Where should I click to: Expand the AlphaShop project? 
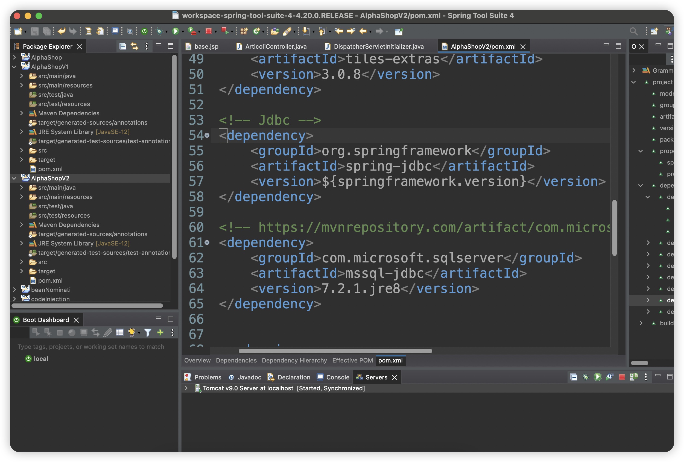click(14, 57)
